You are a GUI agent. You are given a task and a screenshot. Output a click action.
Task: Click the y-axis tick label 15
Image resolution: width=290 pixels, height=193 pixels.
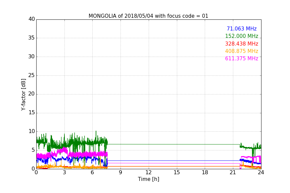32,113
